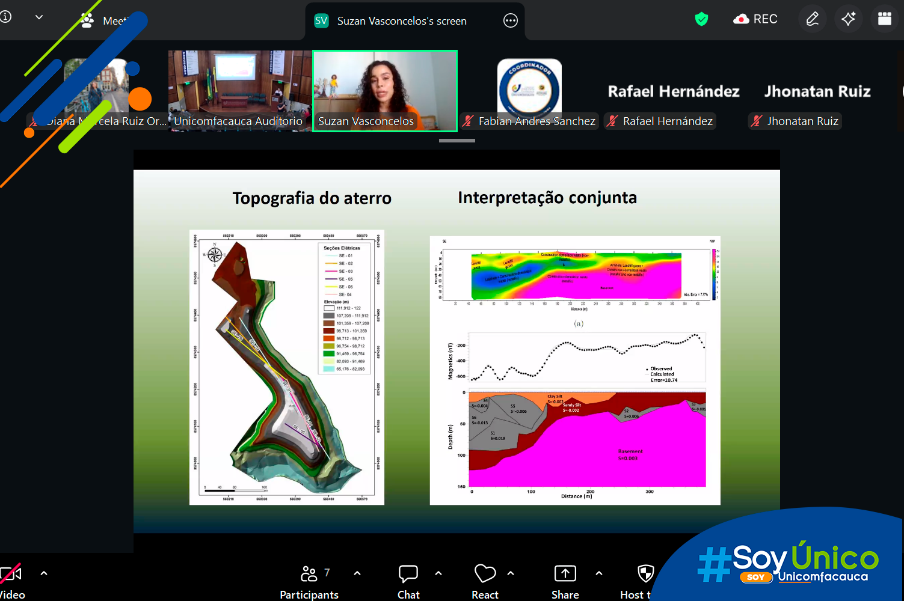Click the 'SE - 01' legend entry
This screenshot has width=904, height=601.
click(x=339, y=256)
